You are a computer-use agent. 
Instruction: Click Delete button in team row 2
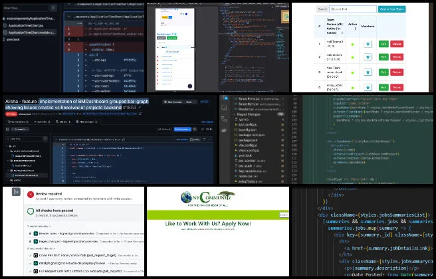(x=397, y=57)
